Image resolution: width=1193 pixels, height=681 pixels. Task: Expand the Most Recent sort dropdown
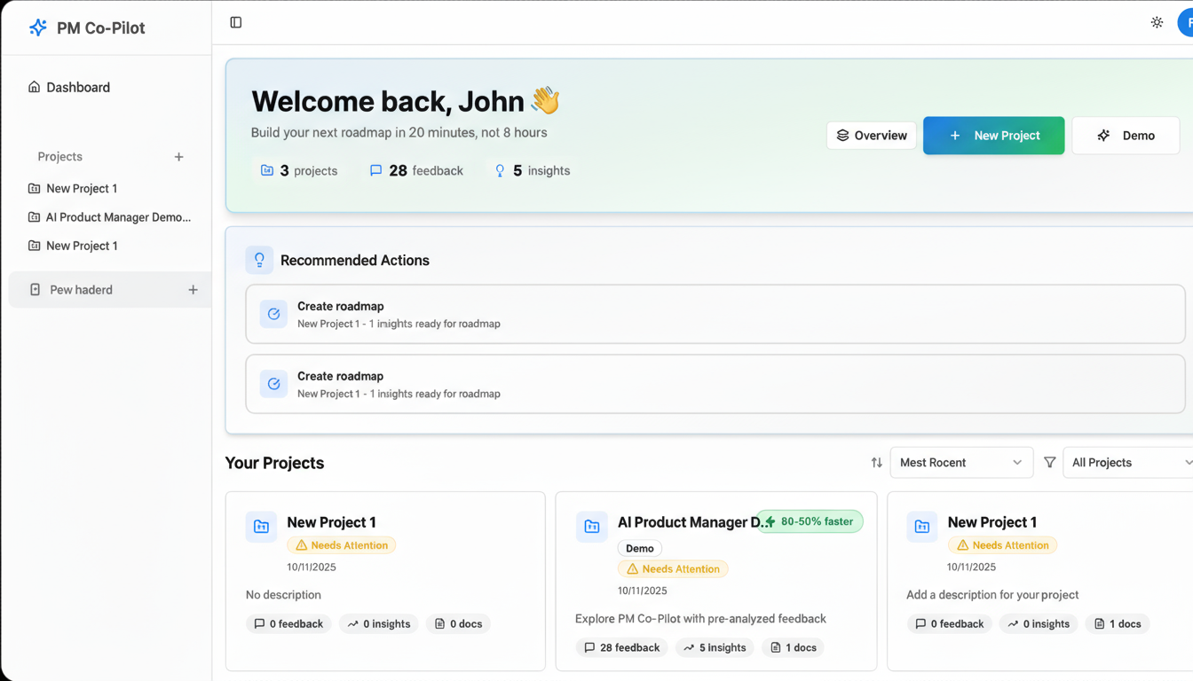(x=960, y=463)
